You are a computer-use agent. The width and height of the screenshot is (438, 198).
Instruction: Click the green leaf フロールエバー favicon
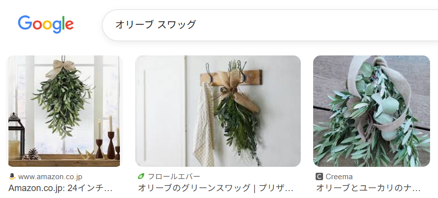click(x=141, y=177)
